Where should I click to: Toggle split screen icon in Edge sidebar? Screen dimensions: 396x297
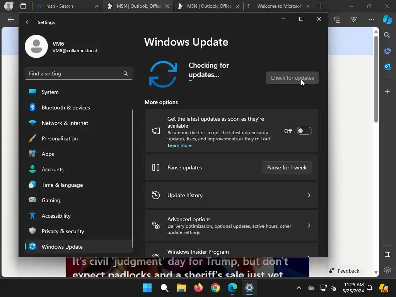click(387, 254)
